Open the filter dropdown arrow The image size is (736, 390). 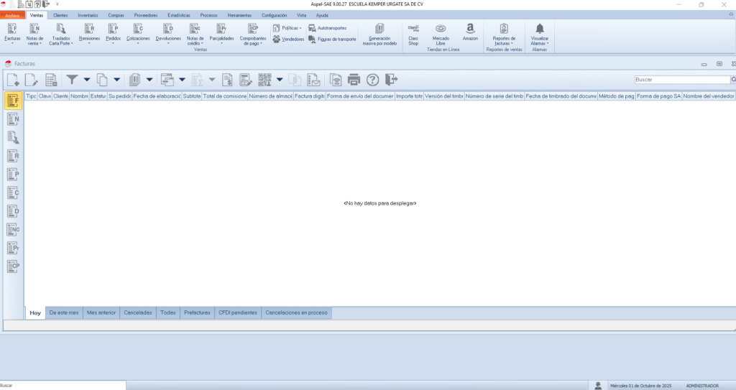(x=87, y=80)
